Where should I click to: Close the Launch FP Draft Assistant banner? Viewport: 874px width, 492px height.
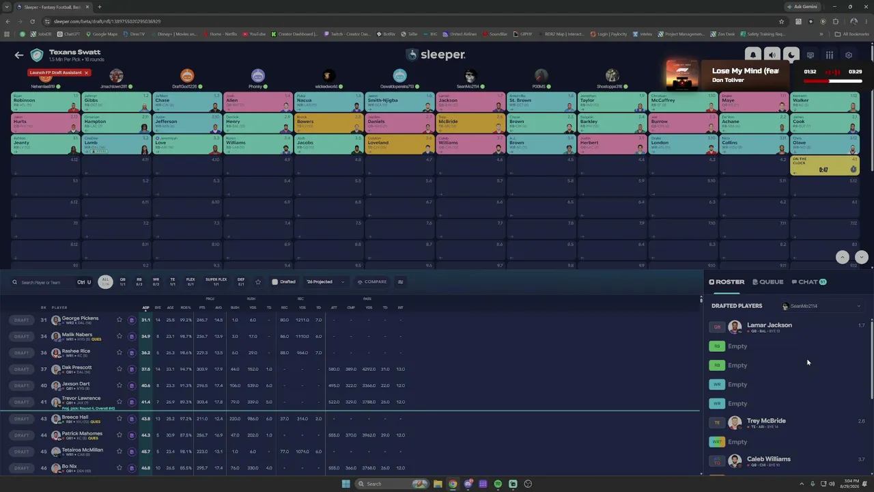coord(86,72)
